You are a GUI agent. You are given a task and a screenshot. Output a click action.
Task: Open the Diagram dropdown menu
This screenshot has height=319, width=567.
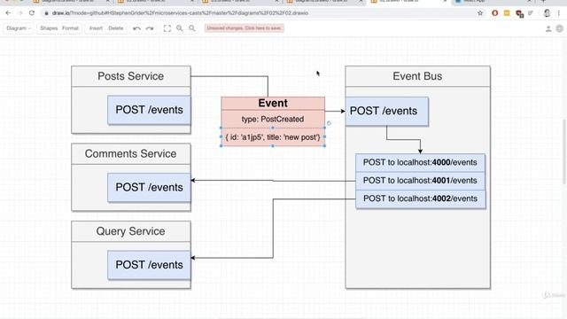(x=19, y=28)
